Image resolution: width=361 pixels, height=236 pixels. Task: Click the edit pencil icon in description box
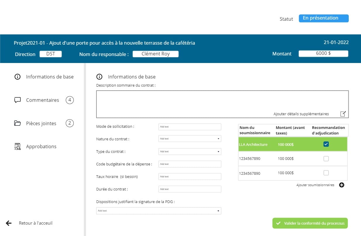(343, 114)
